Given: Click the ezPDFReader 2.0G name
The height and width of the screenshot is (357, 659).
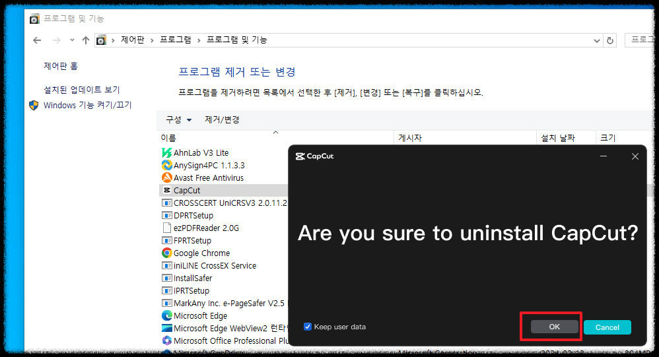Looking at the screenshot, I should click(x=207, y=228).
